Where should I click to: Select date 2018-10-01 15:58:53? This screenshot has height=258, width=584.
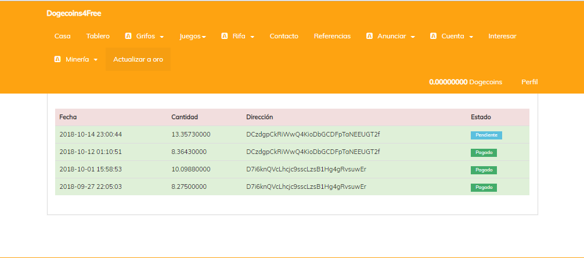pos(91,169)
